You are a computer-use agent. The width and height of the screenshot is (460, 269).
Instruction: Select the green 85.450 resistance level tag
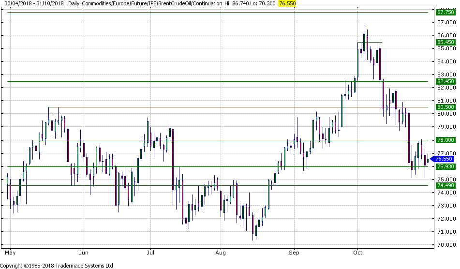pyautogui.click(x=445, y=42)
